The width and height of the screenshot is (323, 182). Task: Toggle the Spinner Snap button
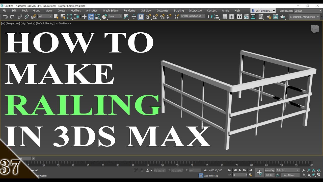pyautogui.click(x=169, y=17)
